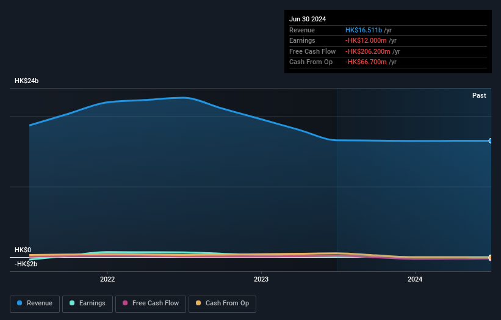The height and width of the screenshot is (320, 501).
Task: Click the blue Revenue legend dot
Action: point(20,303)
